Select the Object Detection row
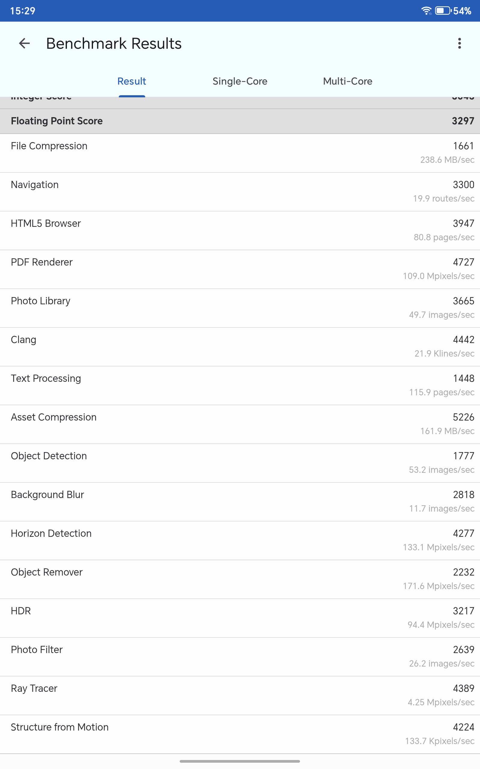Screen dimensions: 480x769 coord(240,463)
